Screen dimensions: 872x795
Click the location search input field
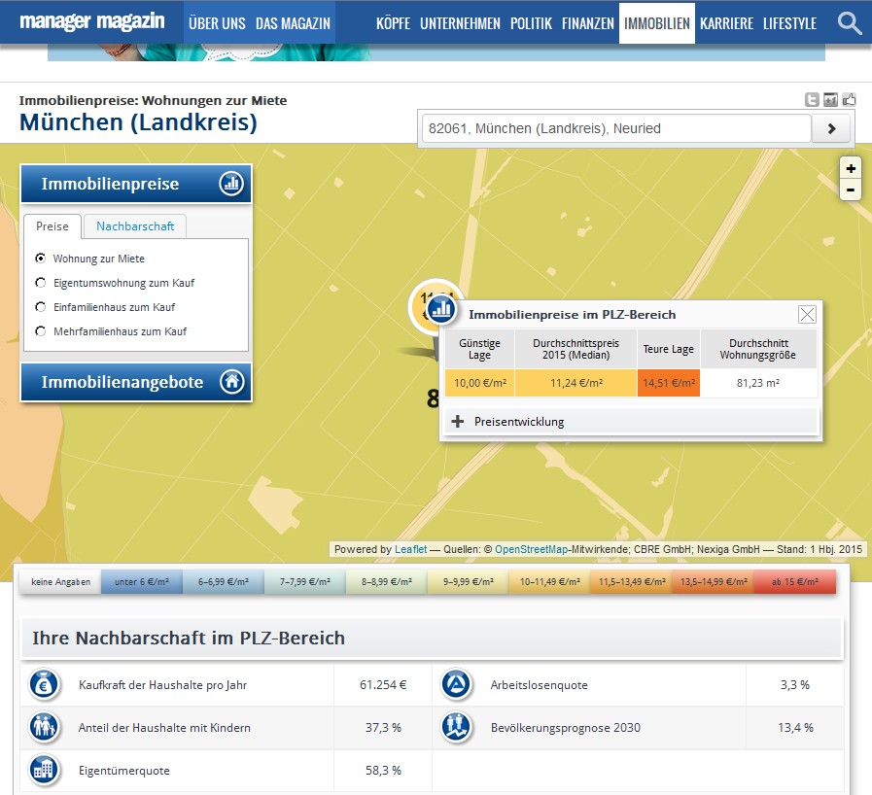point(616,128)
